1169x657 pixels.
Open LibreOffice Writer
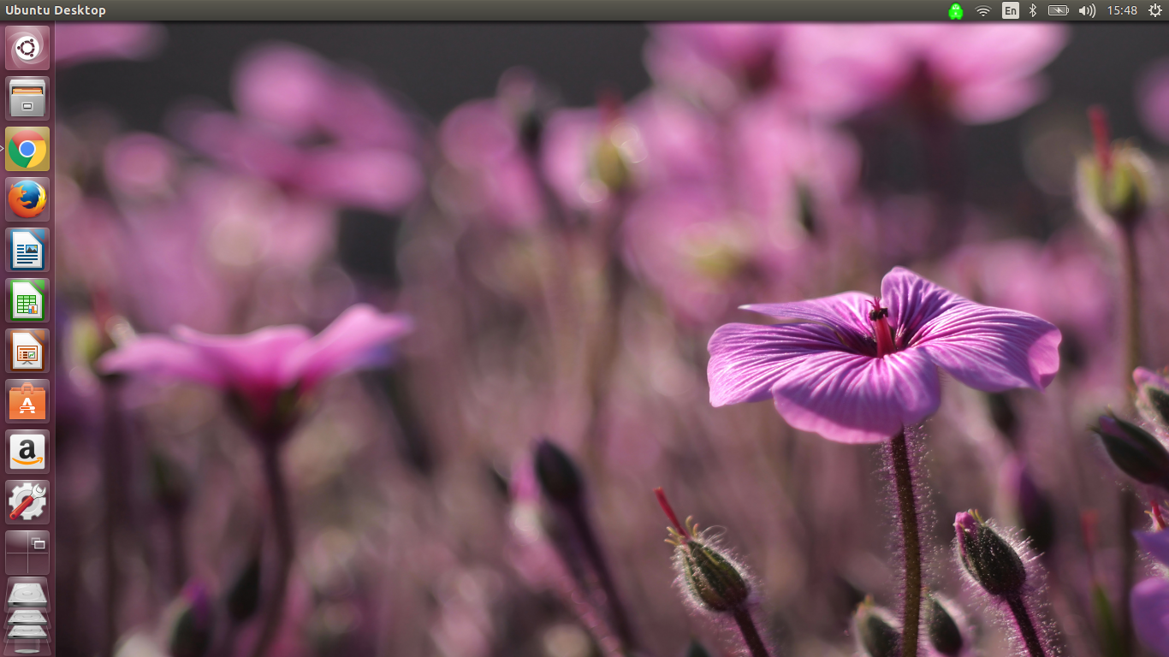pos(27,249)
